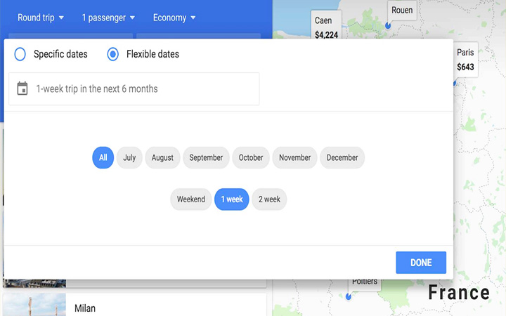Screen dimensions: 506x316
Task: Click the calendar icon in date field
Action: pos(22,88)
